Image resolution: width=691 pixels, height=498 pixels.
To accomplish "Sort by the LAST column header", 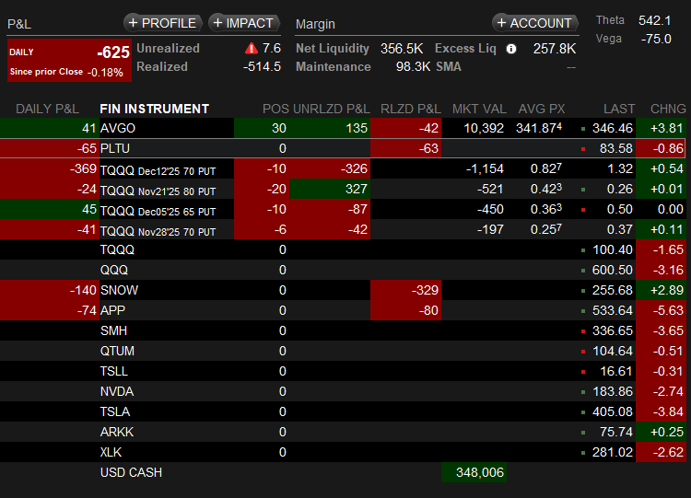I will [619, 109].
